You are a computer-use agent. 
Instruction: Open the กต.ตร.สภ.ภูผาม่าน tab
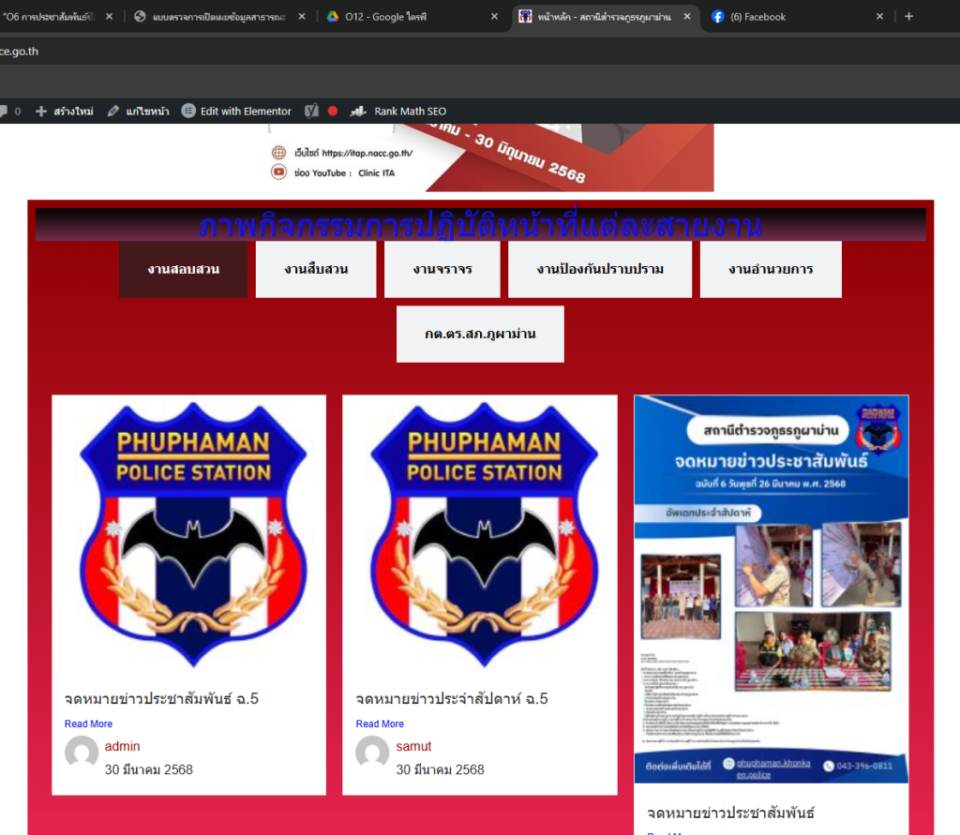point(480,334)
